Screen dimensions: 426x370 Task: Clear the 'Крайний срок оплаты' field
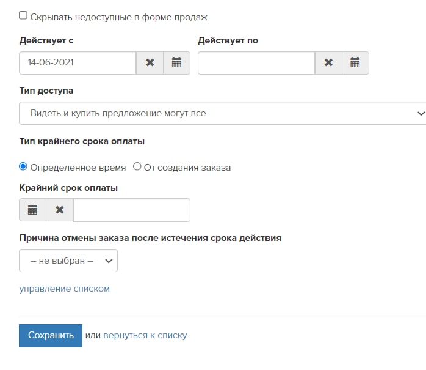[x=59, y=210]
